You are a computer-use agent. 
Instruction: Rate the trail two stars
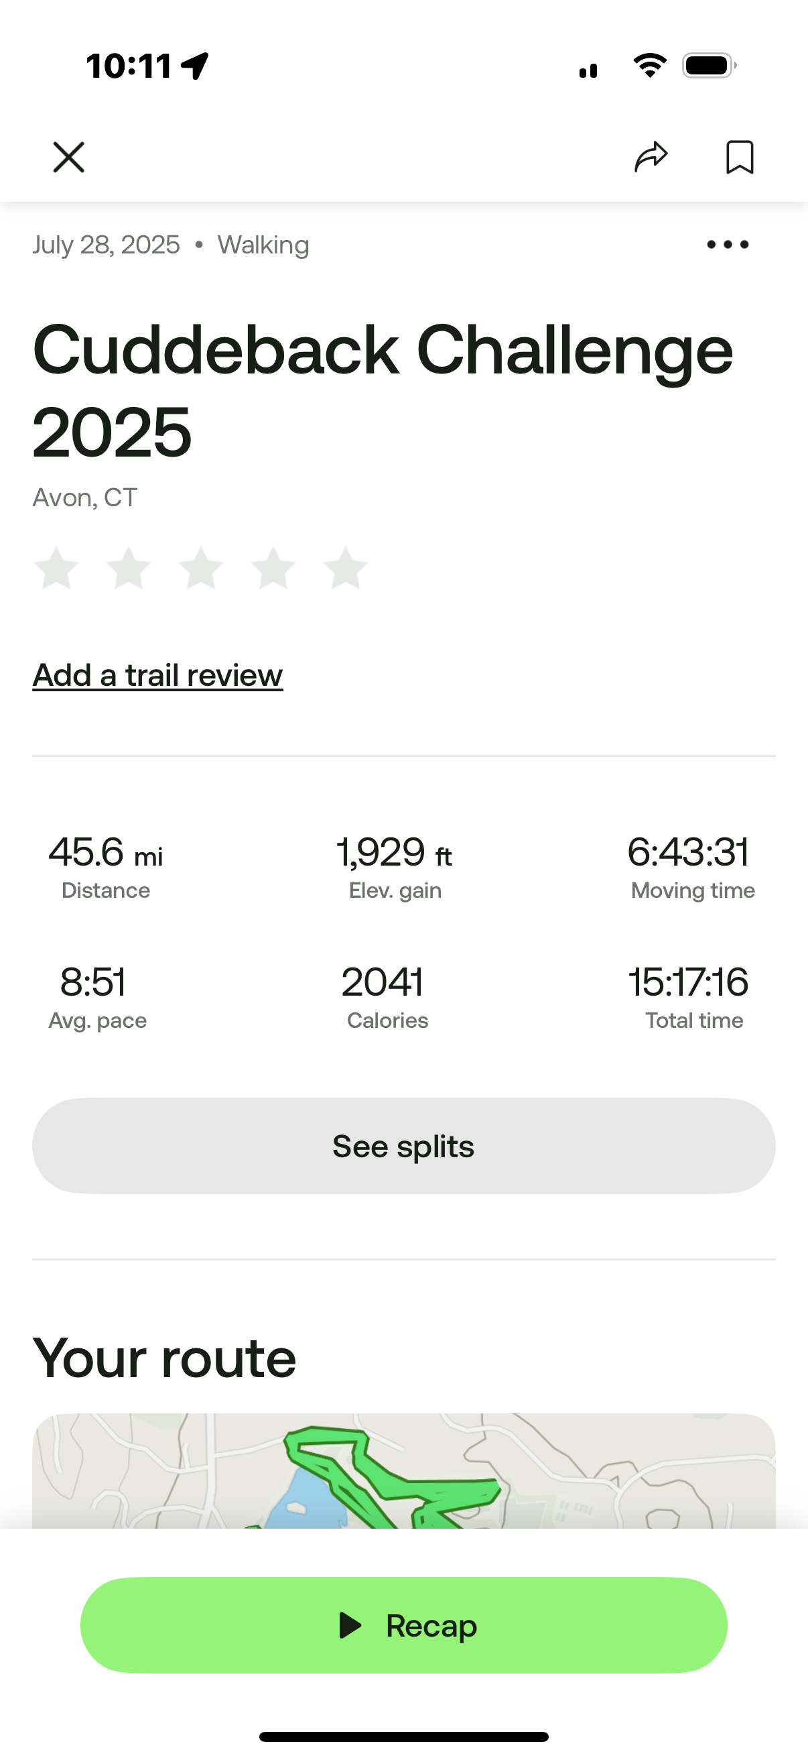[x=129, y=568]
